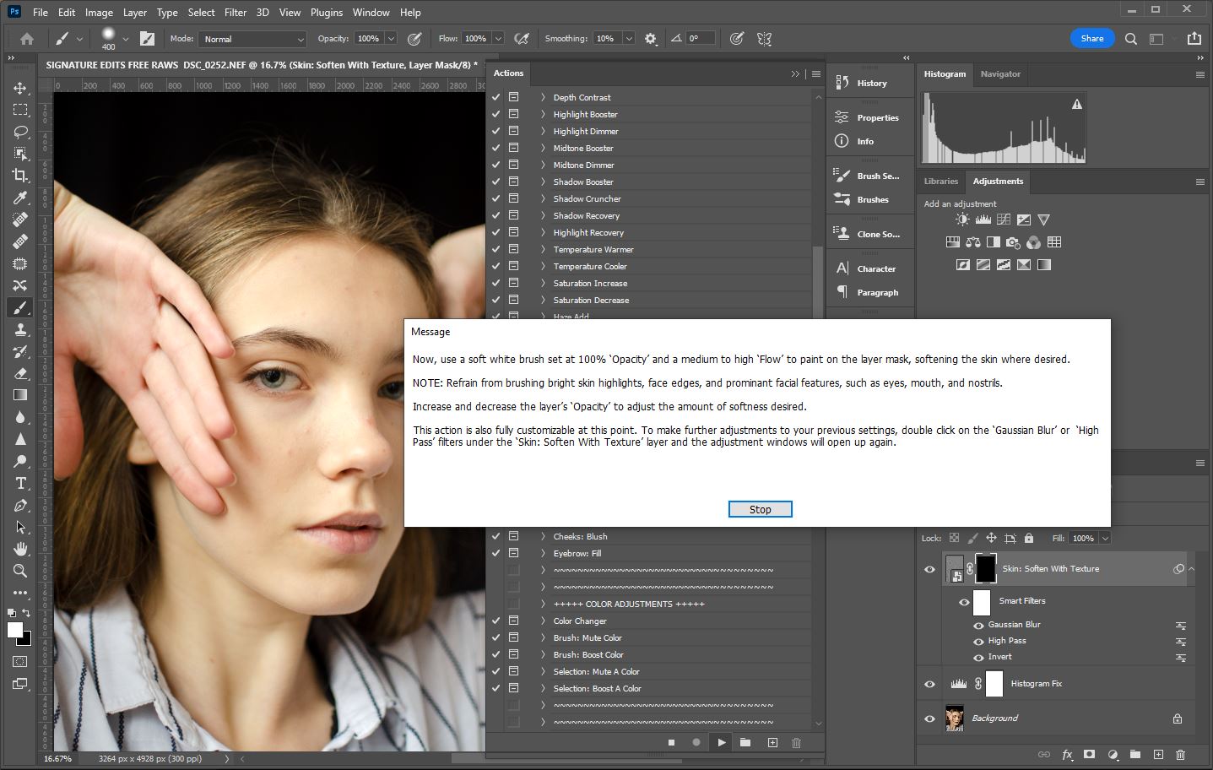This screenshot has width=1213, height=770.
Task: Click the delete layer trash icon
Action: (1180, 754)
